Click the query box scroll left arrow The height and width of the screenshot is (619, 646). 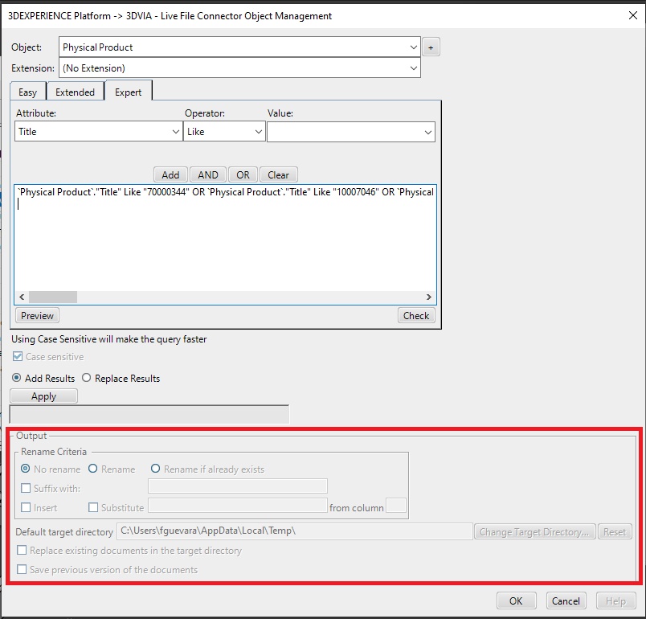(22, 297)
